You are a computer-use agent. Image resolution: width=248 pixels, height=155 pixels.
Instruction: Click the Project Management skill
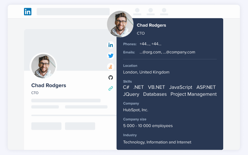(193, 94)
